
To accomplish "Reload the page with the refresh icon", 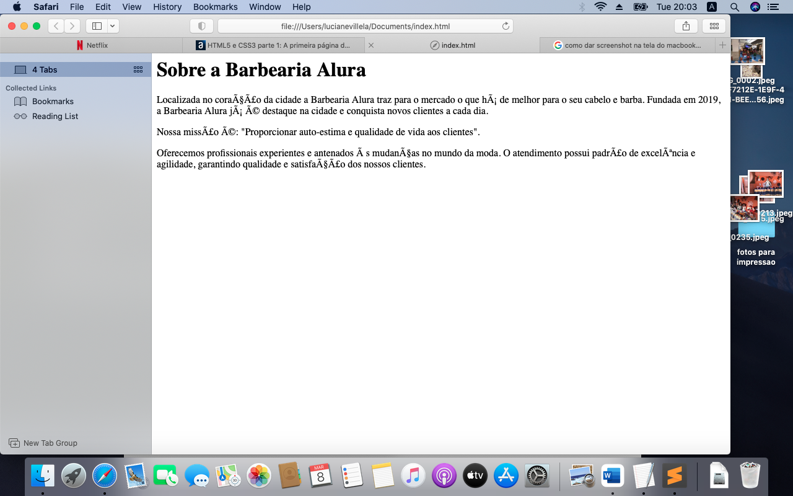I will pos(506,26).
